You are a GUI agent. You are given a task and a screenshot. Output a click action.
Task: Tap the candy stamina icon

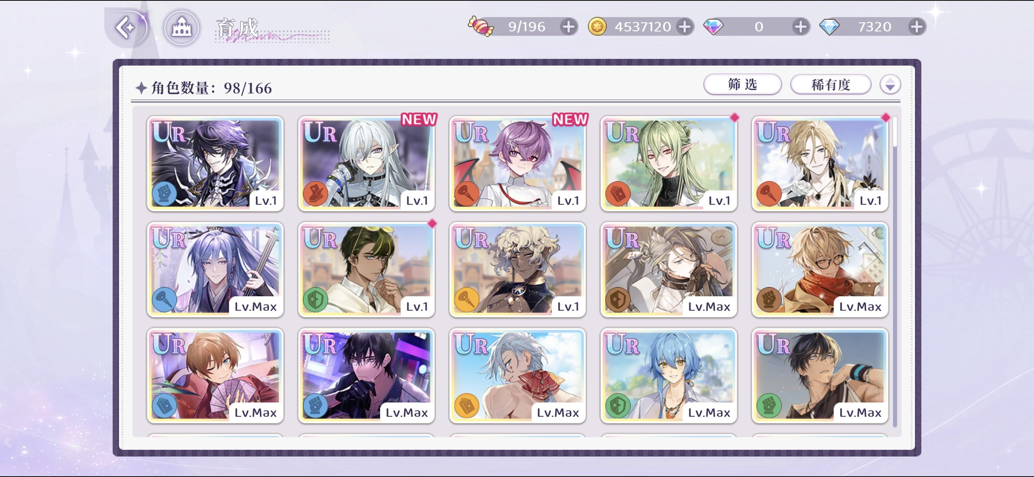480,26
